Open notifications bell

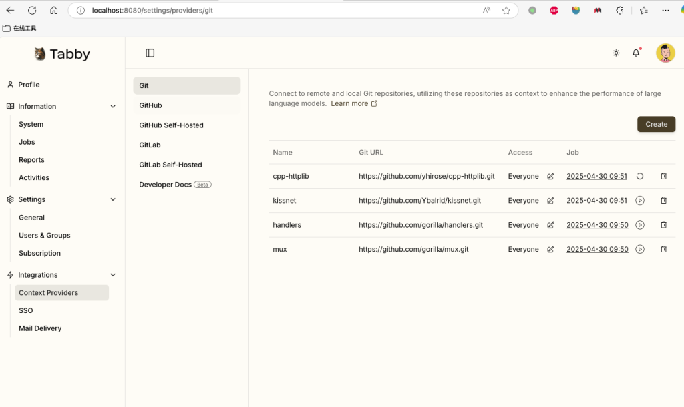click(x=636, y=53)
